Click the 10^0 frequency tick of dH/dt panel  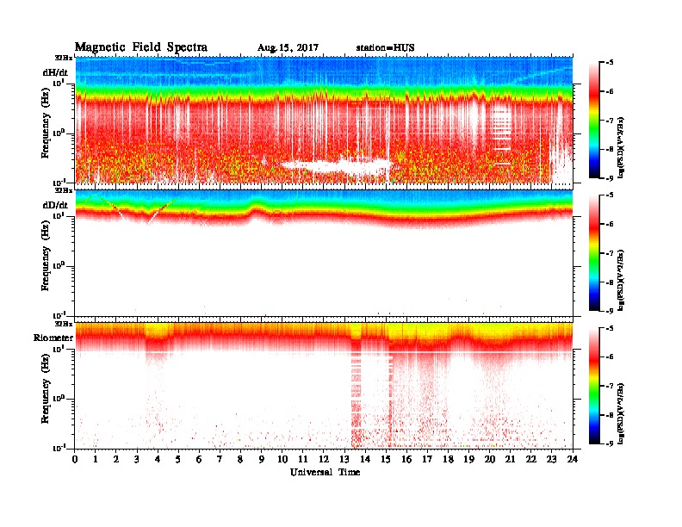click(59, 133)
